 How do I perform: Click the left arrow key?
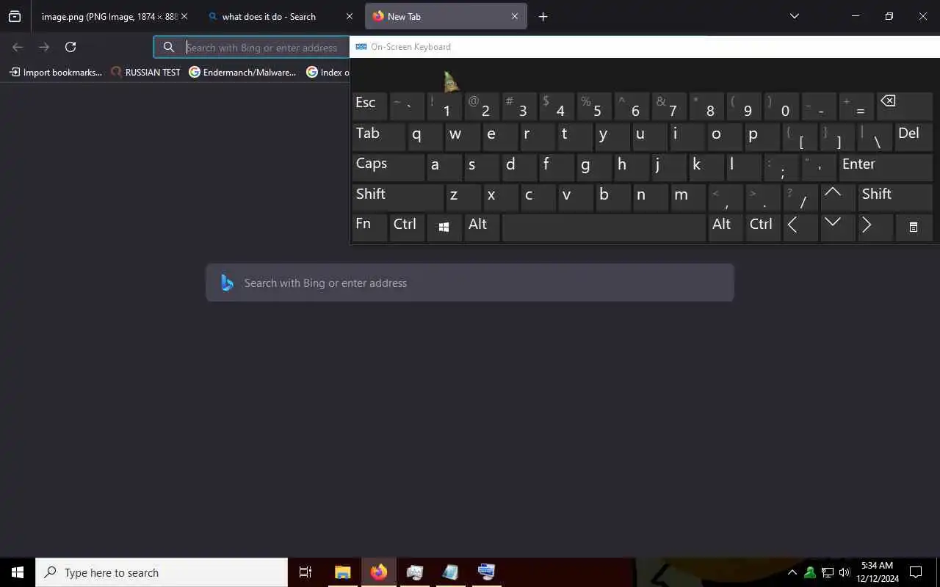[x=800, y=227]
